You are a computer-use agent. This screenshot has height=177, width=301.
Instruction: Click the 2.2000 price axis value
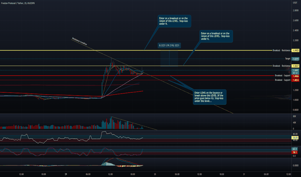(x=296, y=40)
